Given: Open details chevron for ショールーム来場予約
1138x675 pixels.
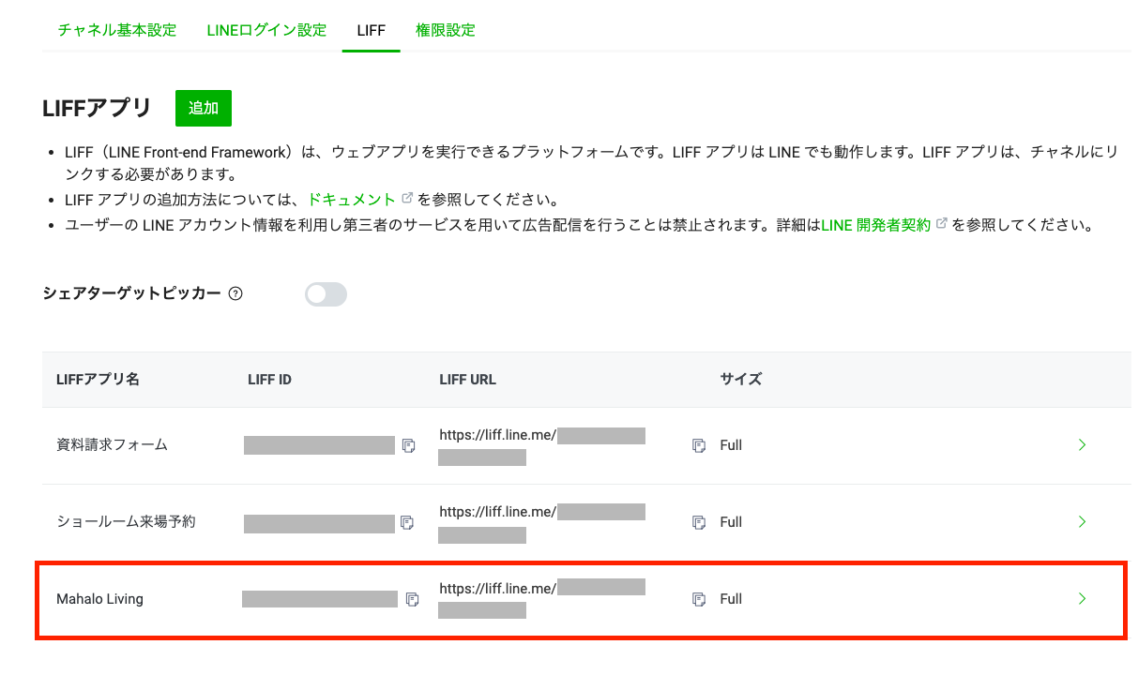Looking at the screenshot, I should [1082, 522].
